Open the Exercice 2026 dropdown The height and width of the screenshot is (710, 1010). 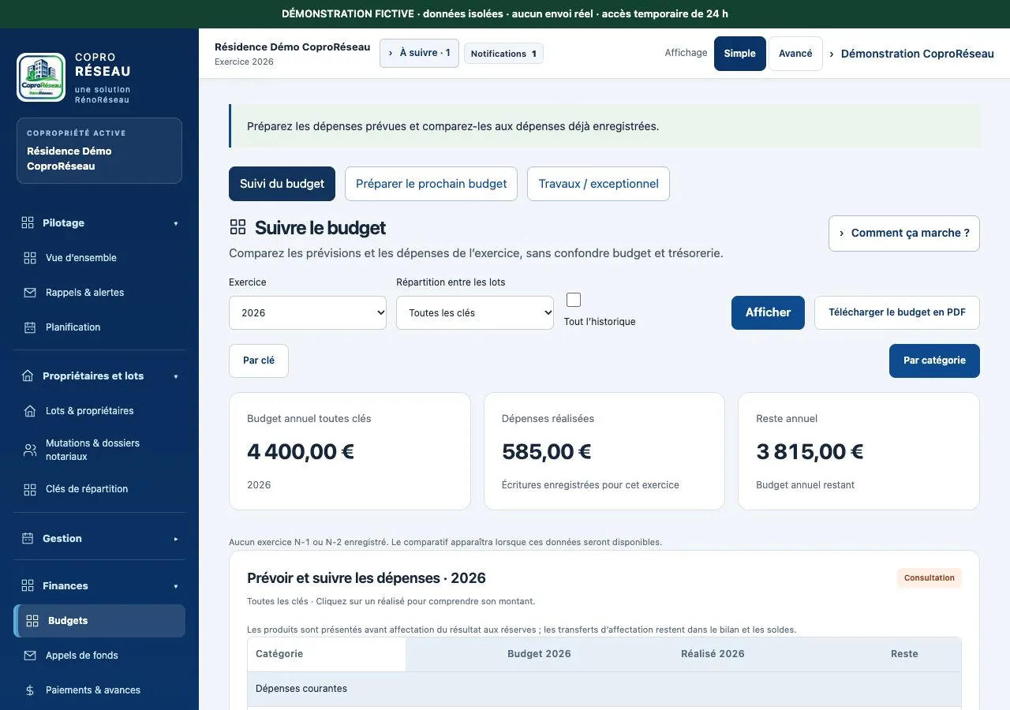coord(308,312)
